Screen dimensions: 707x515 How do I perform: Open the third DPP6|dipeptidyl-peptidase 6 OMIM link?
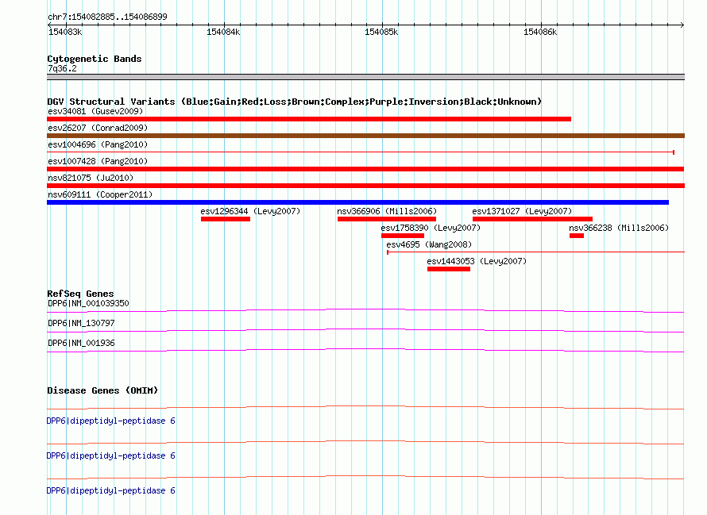[111, 490]
